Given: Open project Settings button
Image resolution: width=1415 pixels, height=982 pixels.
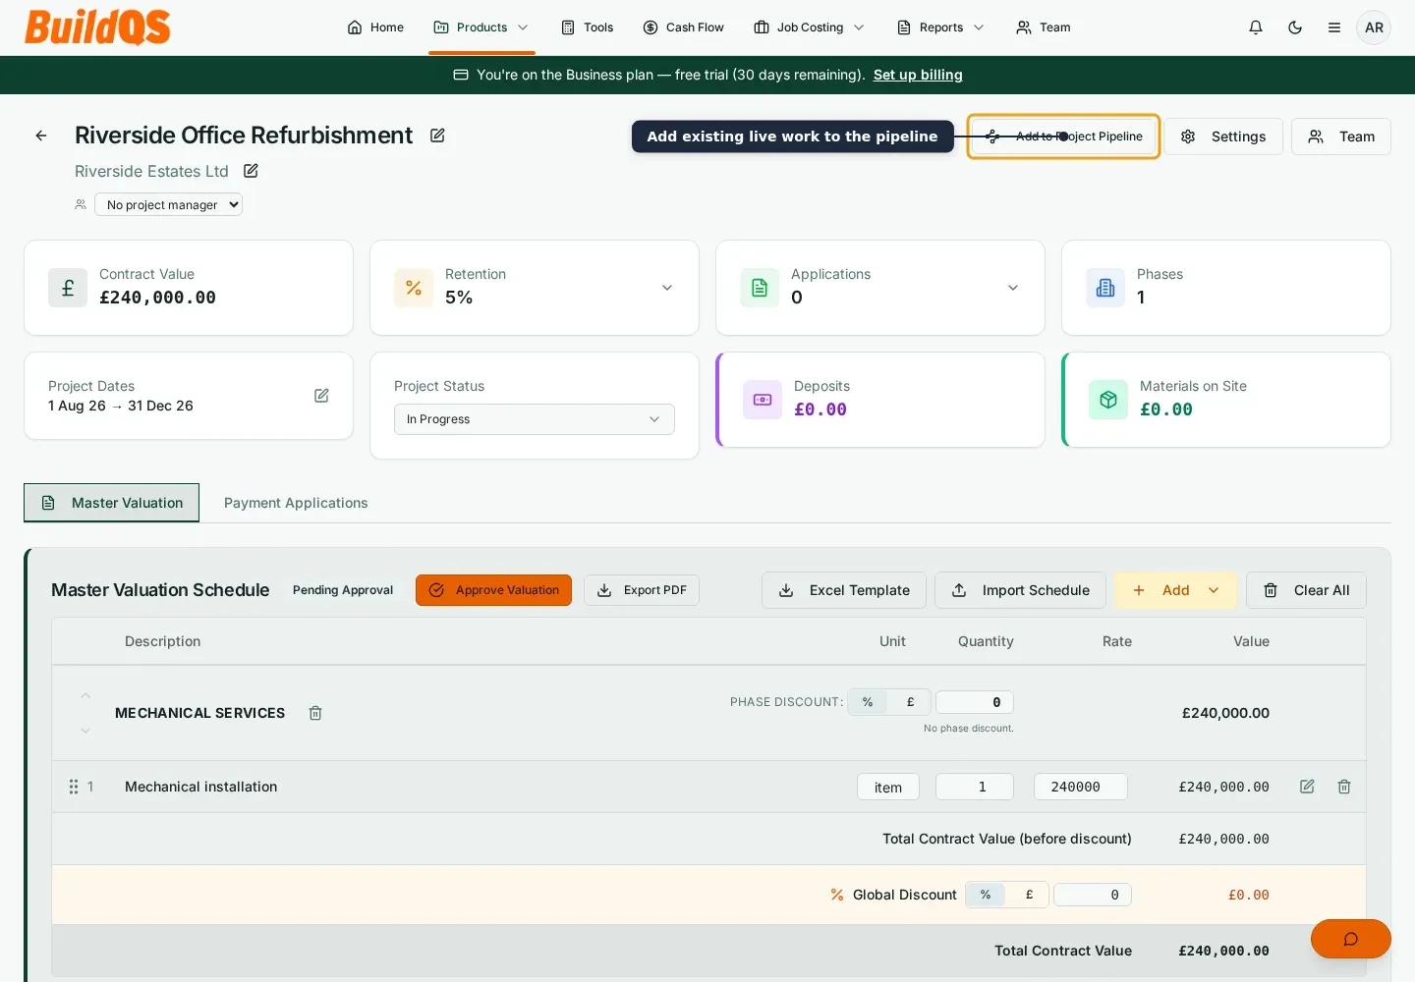Looking at the screenshot, I should 1223,136.
